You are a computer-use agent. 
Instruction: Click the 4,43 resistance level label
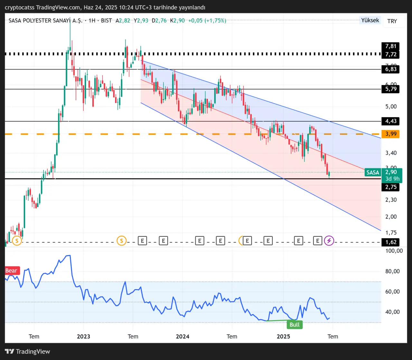[x=390, y=121]
